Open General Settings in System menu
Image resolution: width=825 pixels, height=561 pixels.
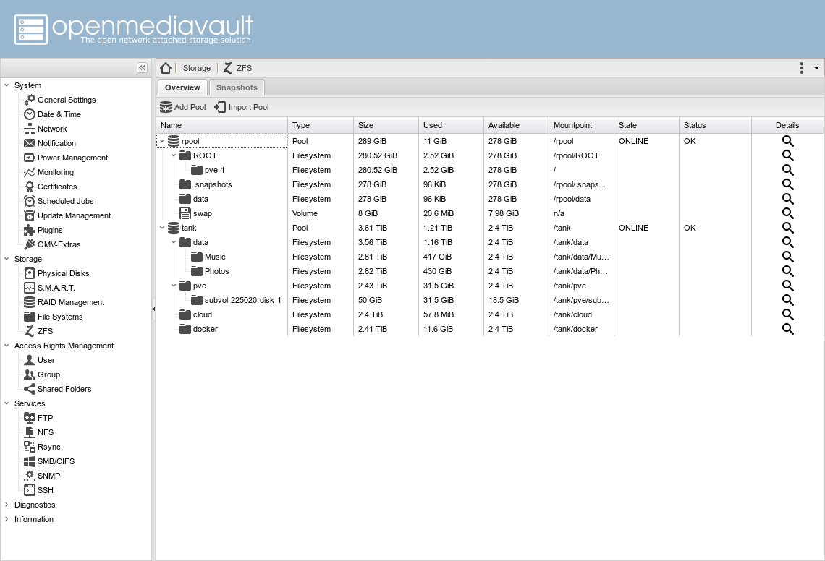click(x=67, y=100)
